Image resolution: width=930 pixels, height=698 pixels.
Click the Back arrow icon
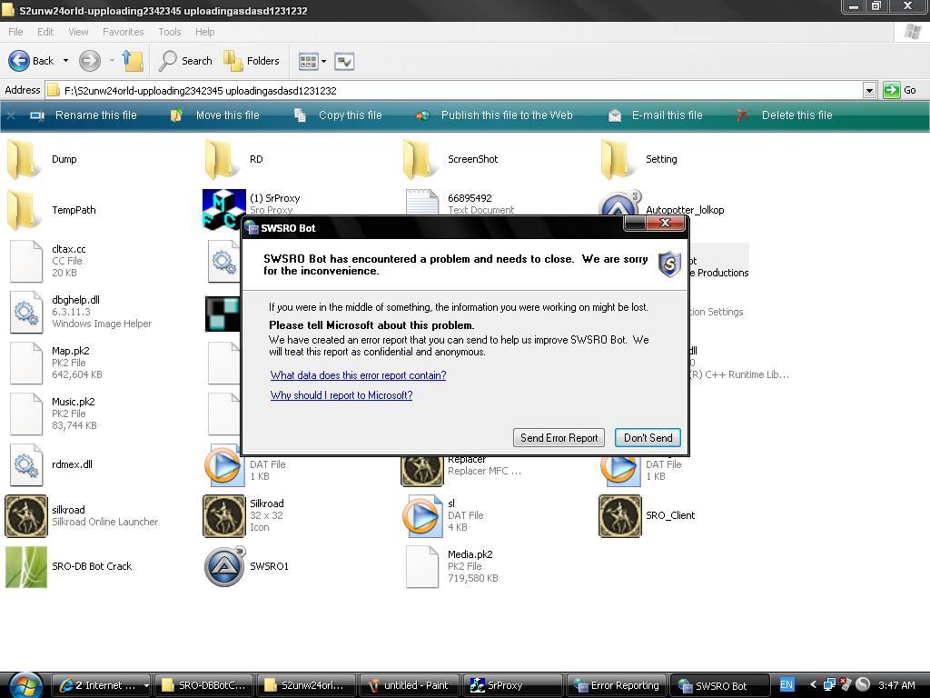(19, 61)
